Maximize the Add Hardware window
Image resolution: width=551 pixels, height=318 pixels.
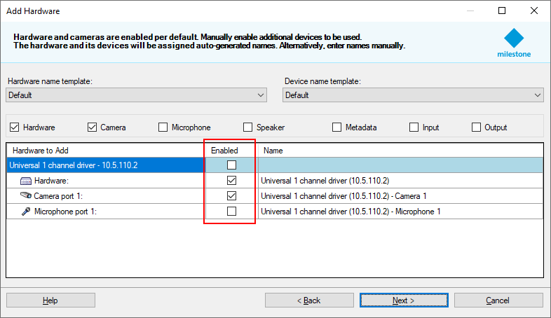tap(502, 11)
